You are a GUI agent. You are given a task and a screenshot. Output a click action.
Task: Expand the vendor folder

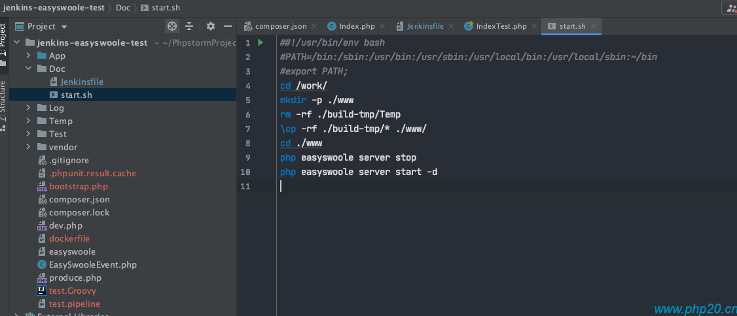28,147
